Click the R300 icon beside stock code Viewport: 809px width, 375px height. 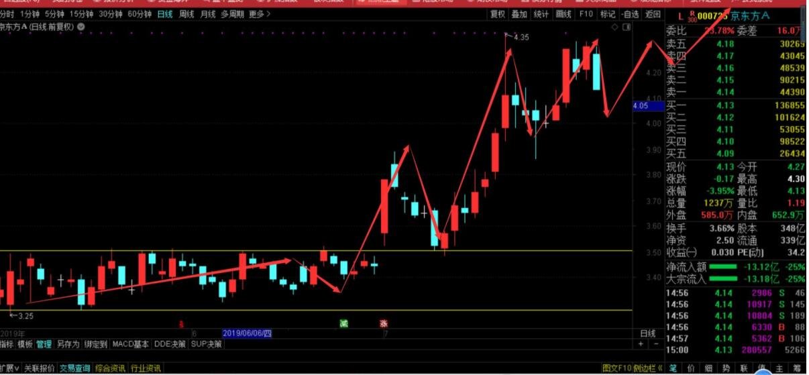click(692, 17)
